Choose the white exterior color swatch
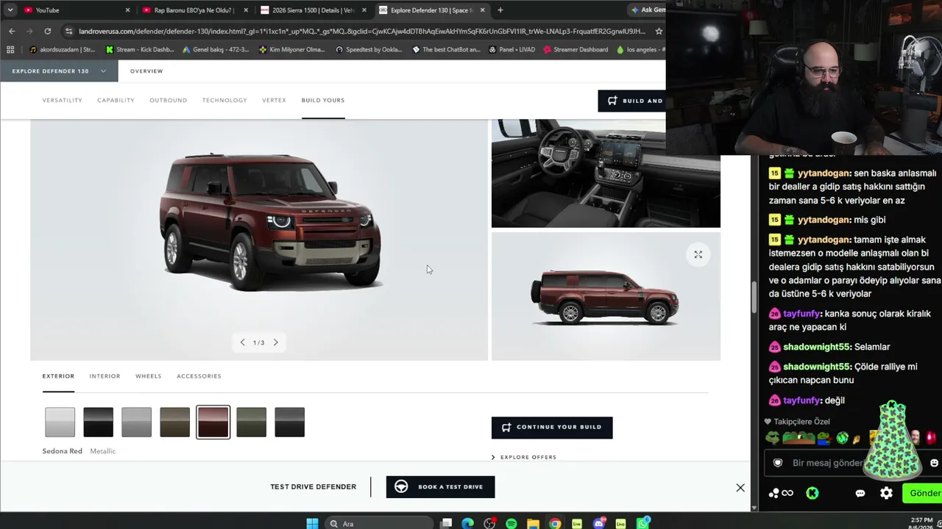 [x=60, y=422]
